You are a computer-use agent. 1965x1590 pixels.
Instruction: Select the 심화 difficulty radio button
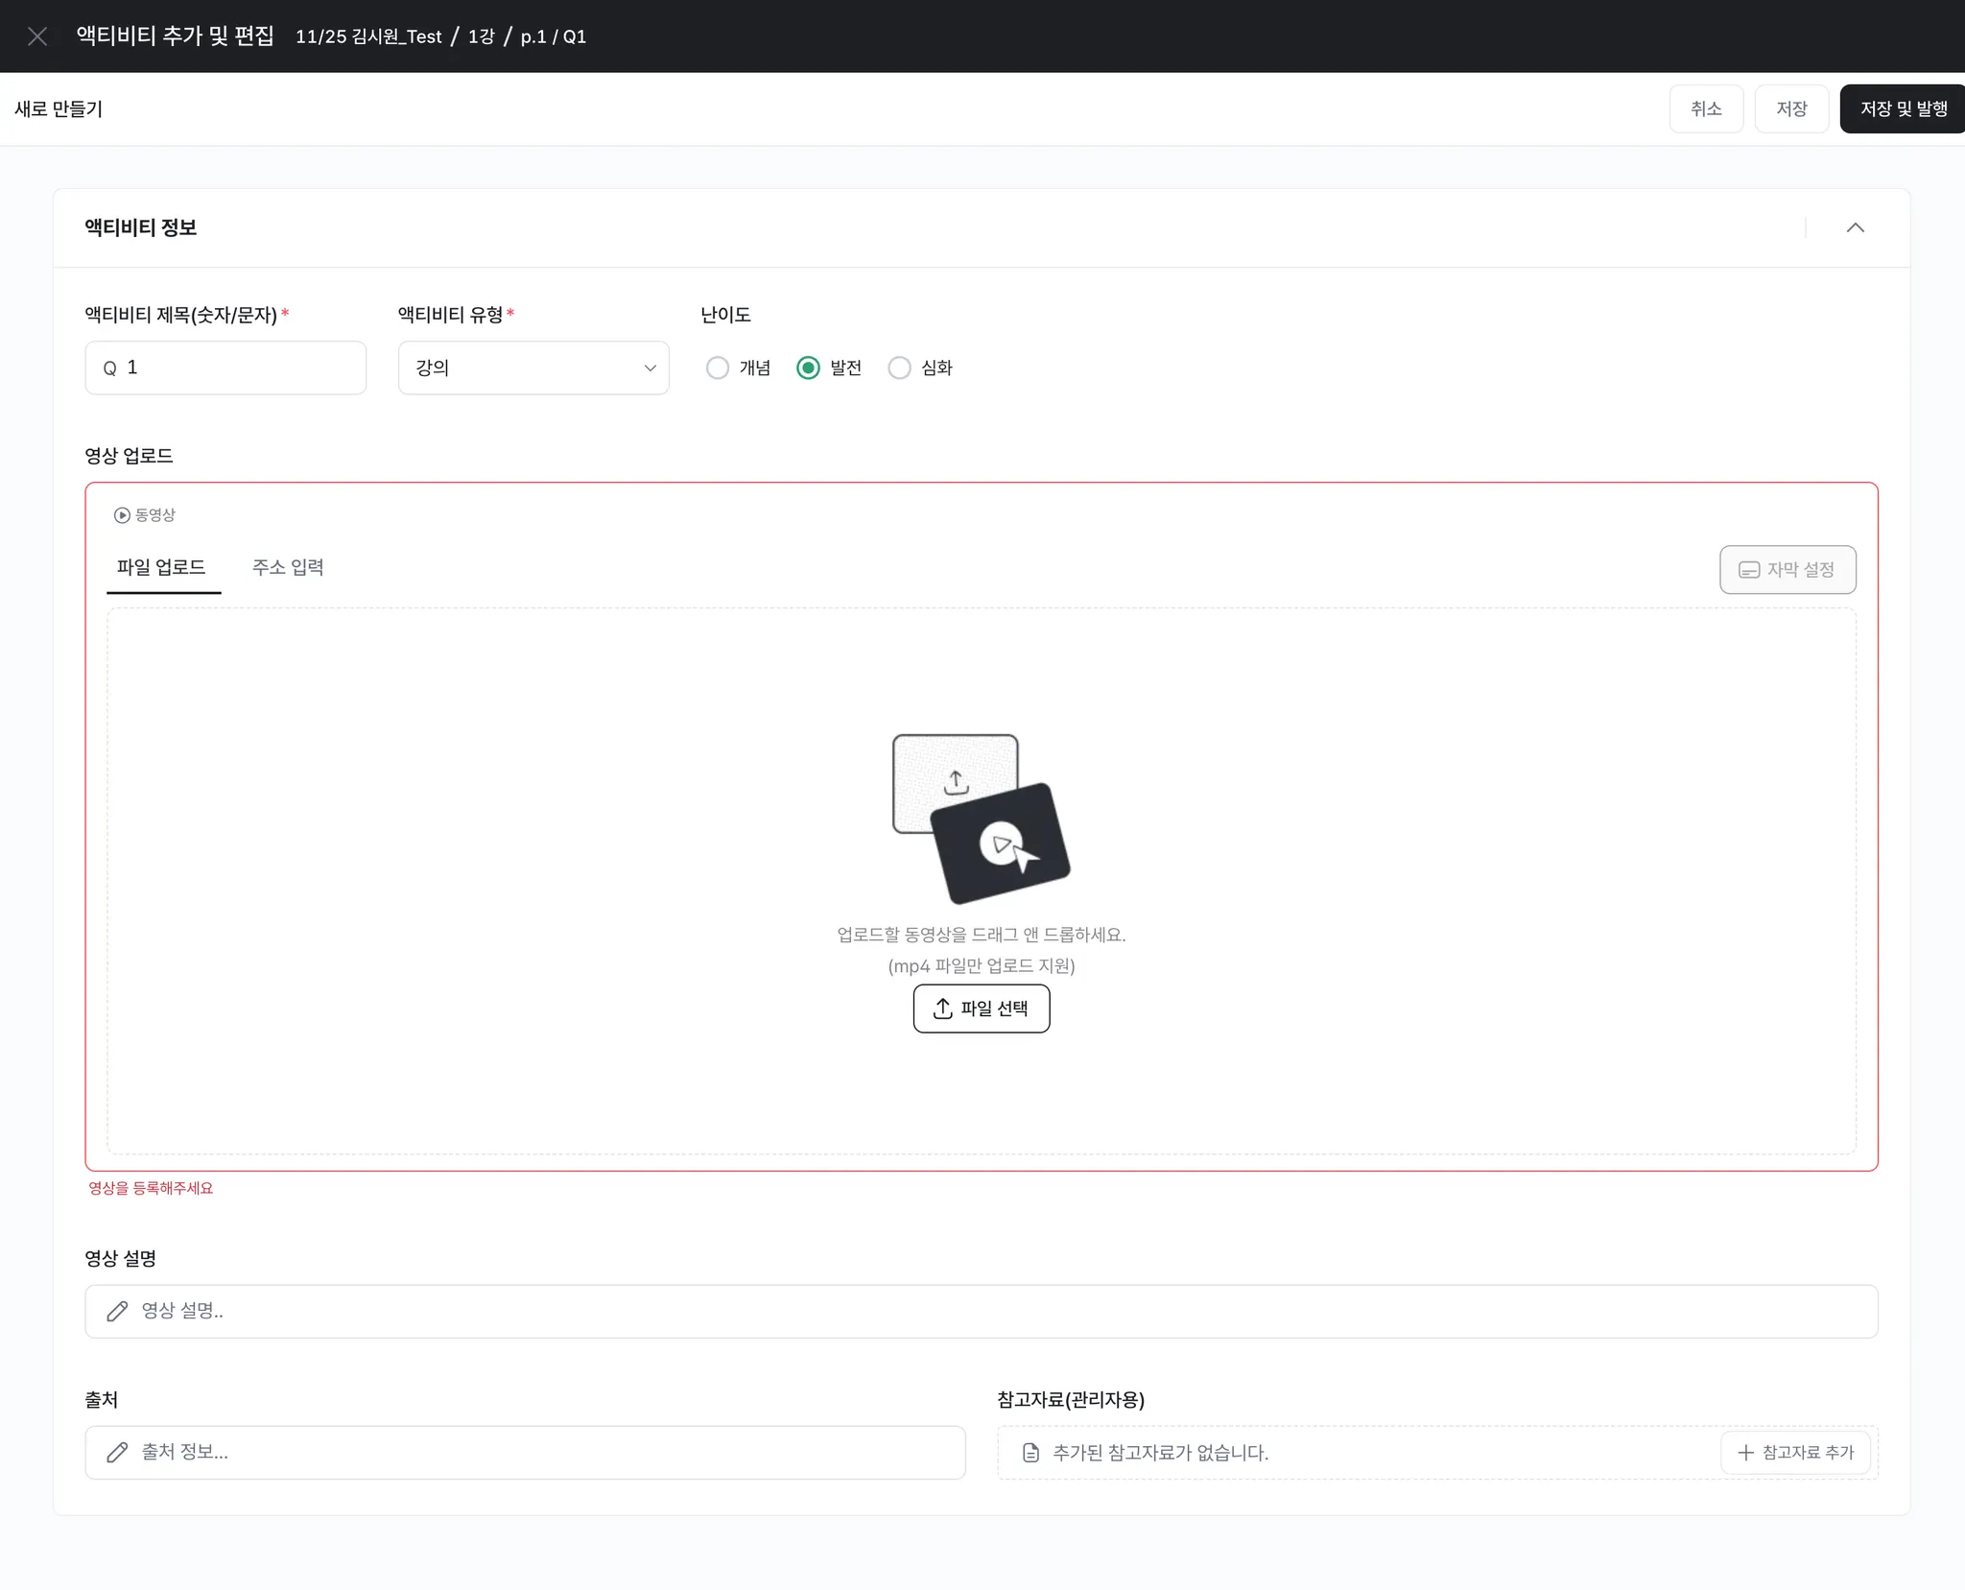click(899, 368)
